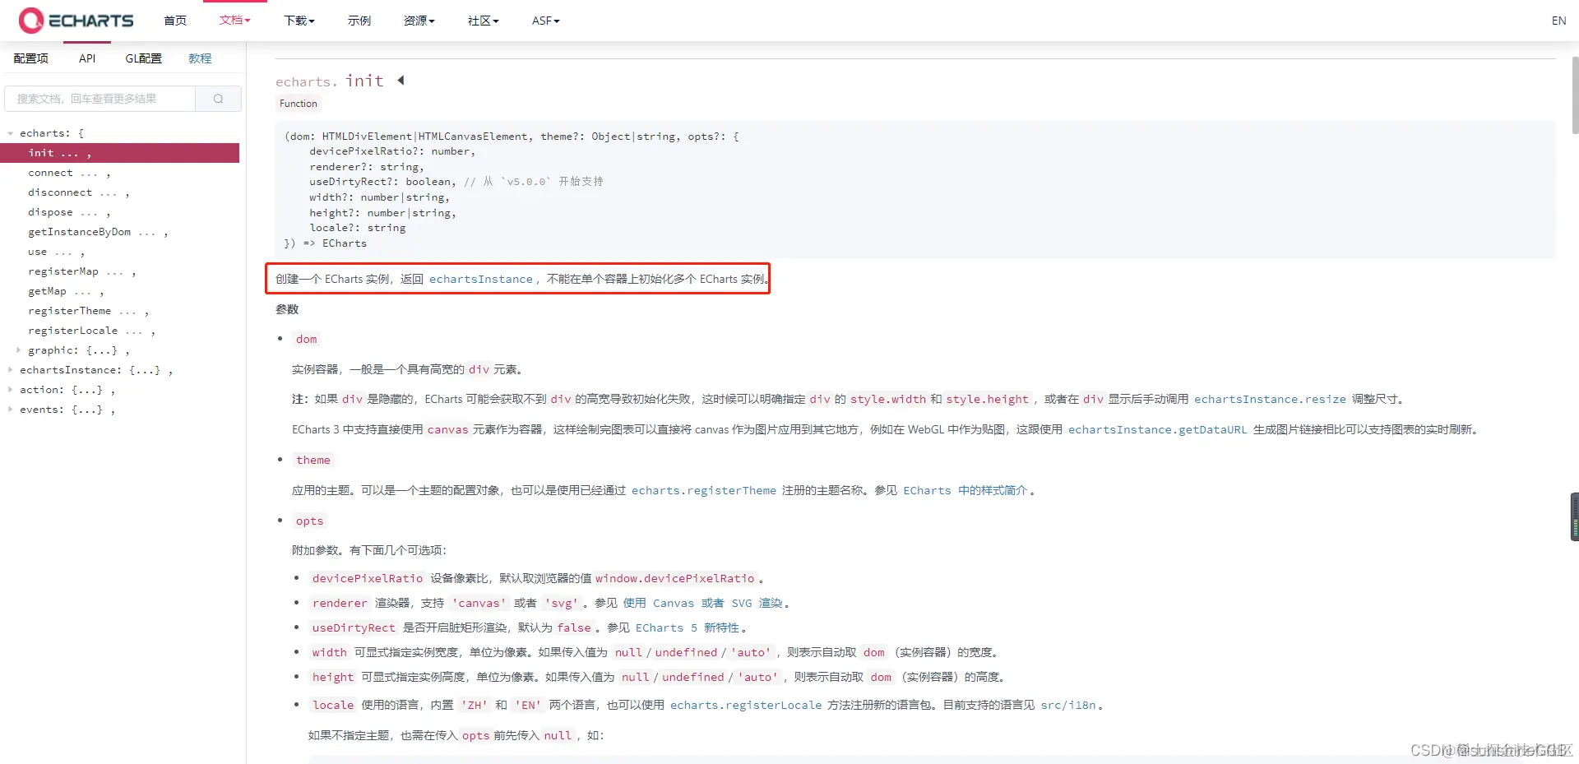
Task: Open the 社区 dropdown menu
Action: [x=484, y=21]
